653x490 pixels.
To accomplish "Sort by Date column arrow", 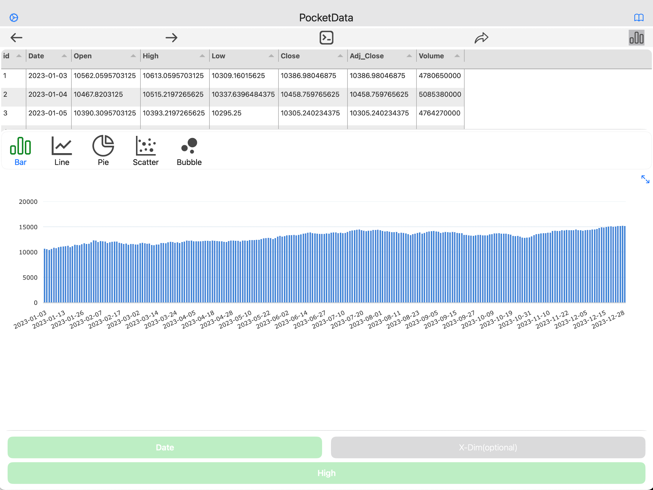I will pyautogui.click(x=64, y=56).
